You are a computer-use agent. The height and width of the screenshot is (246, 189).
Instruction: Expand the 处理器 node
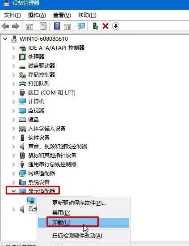[x=13, y=57]
